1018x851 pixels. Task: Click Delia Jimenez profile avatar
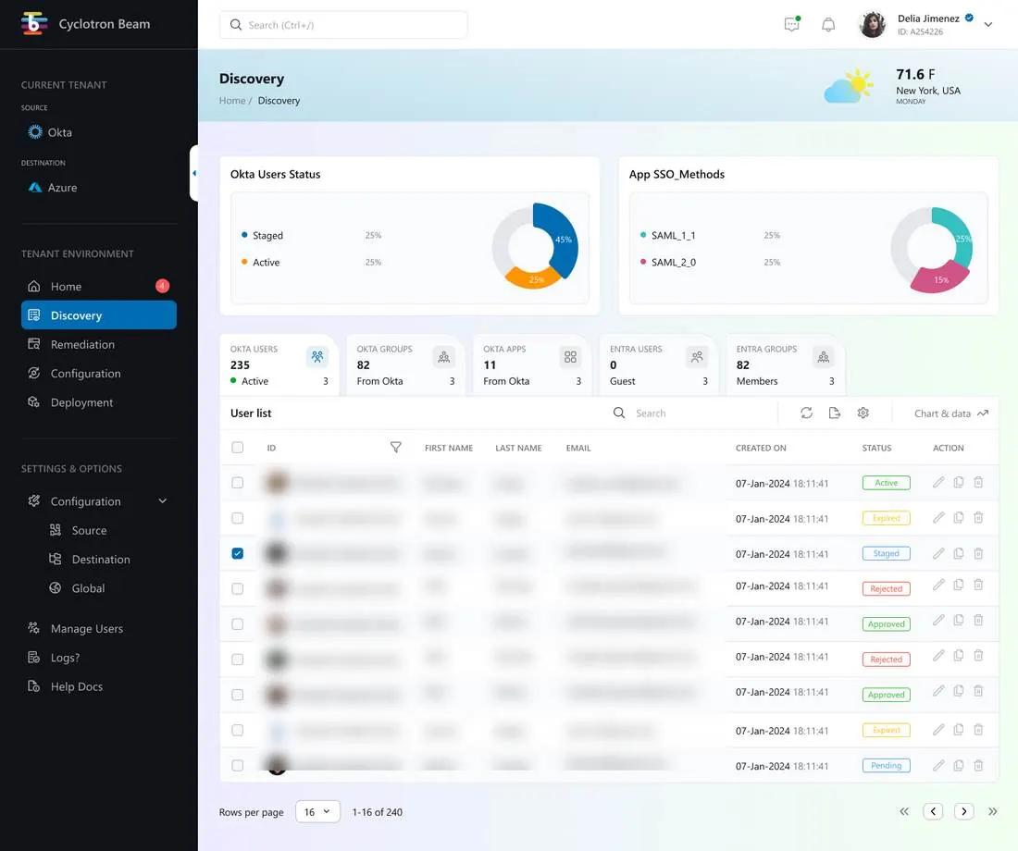pyautogui.click(x=873, y=25)
